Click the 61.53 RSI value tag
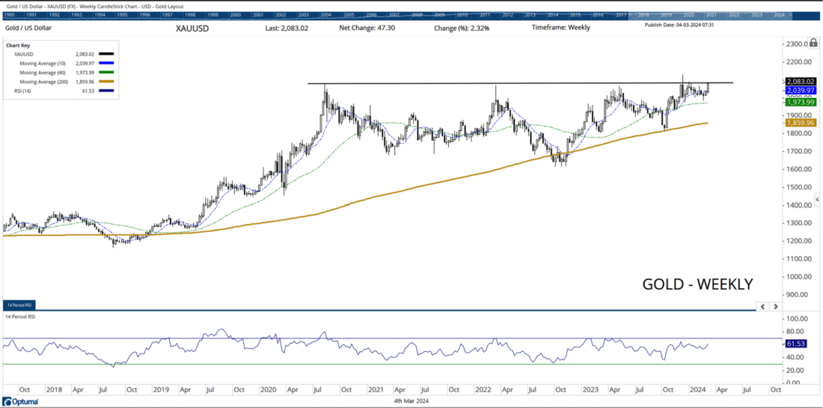Viewport: 823px width, 408px height. tap(796, 344)
